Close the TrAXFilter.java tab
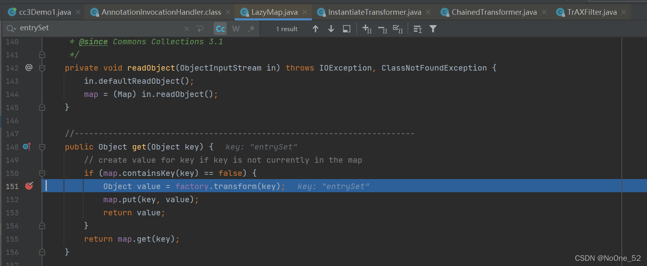 pyautogui.click(x=624, y=12)
